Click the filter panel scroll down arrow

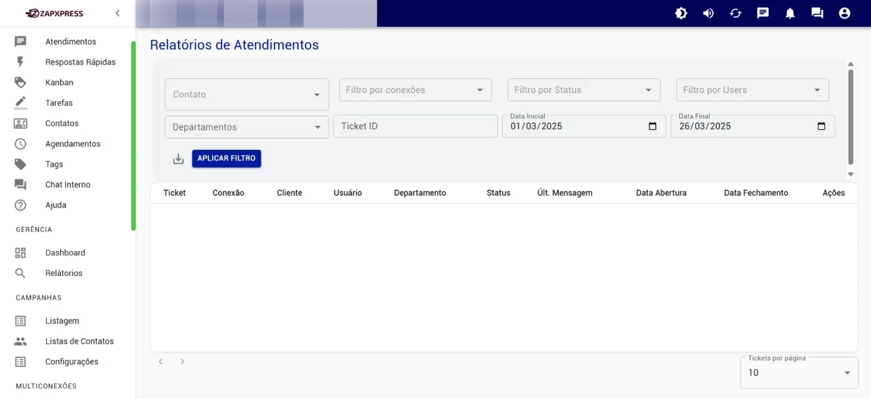point(850,175)
